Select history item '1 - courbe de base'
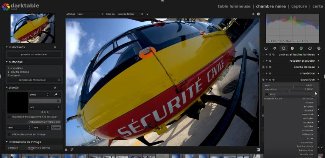Screen dimensions: 325x158 [18, 72]
